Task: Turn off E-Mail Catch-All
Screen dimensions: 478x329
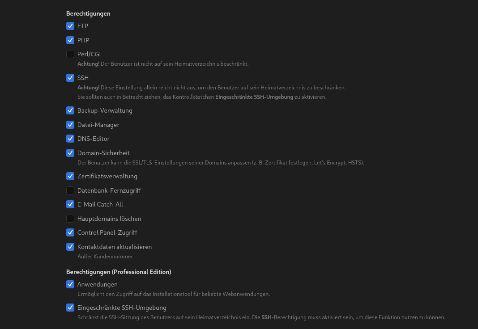Action: [70, 204]
